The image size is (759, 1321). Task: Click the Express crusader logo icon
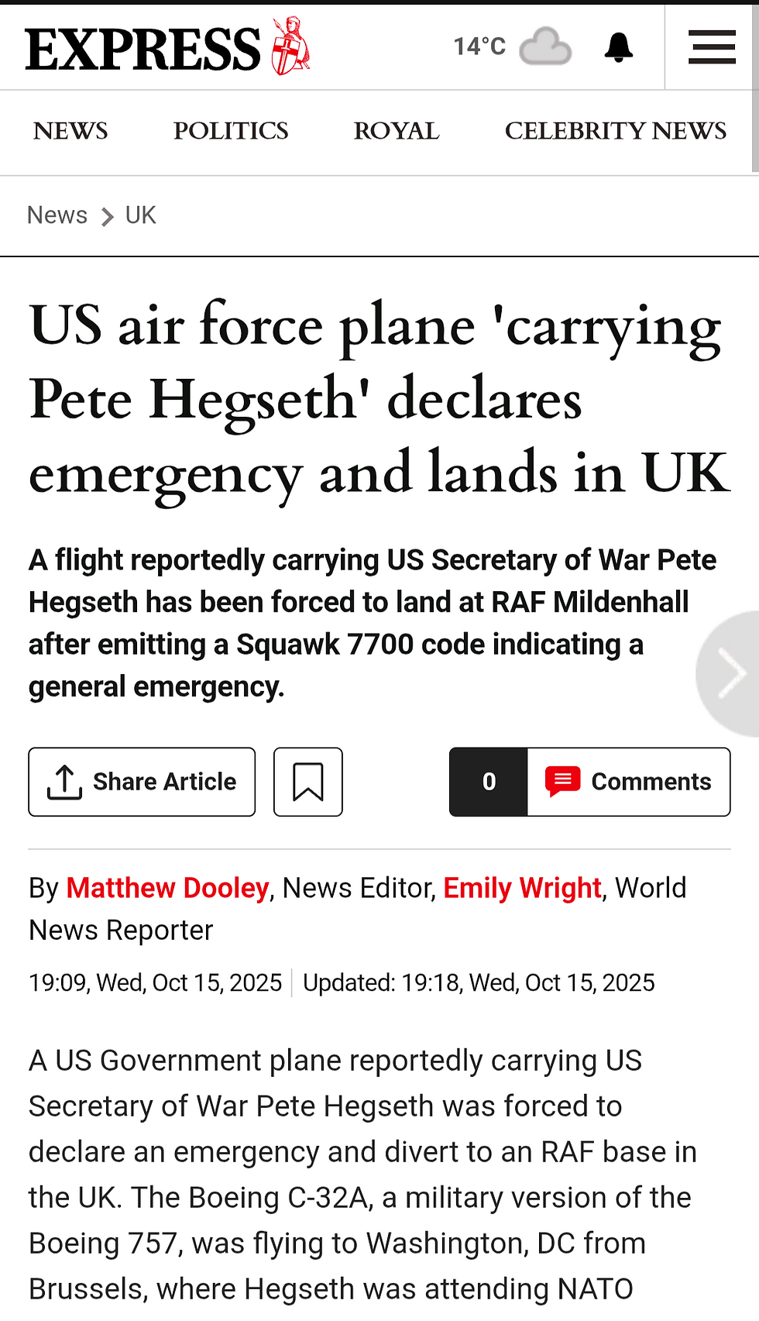290,46
